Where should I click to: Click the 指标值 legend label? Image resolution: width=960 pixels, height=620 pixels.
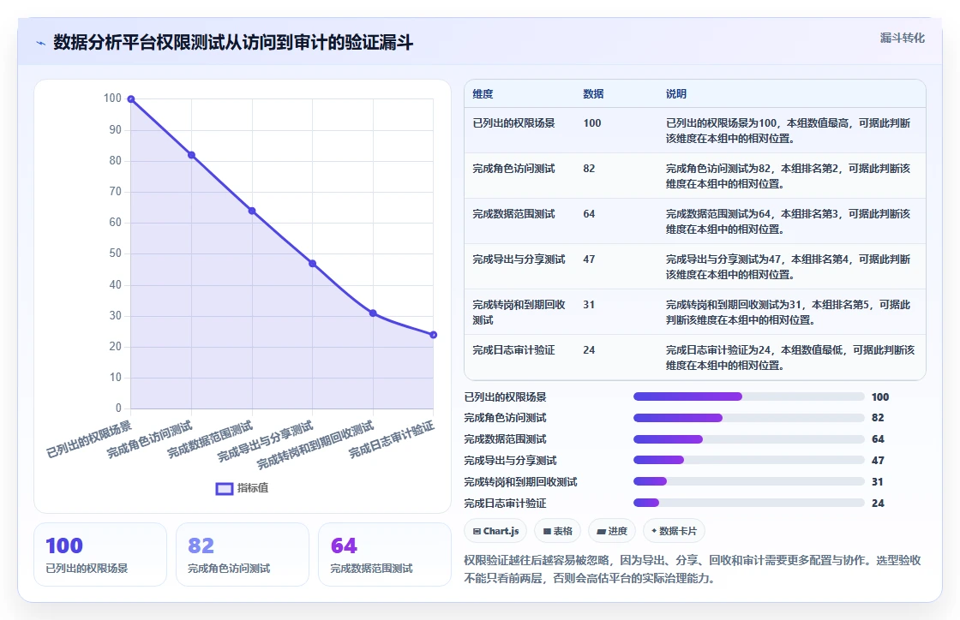tap(253, 488)
